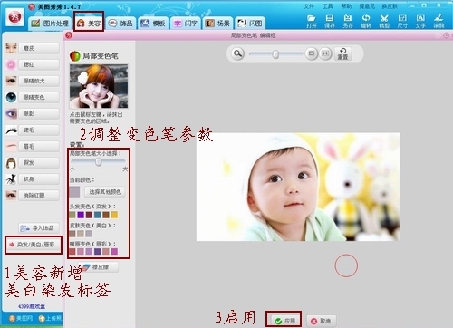This screenshot has height=328, width=453.
Task: Click the 眼睛变色 button
Action: coord(39,97)
